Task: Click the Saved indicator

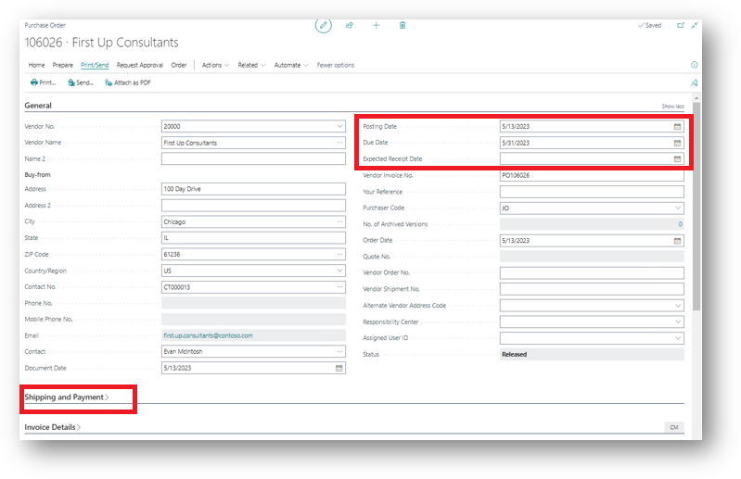Action: click(x=650, y=26)
